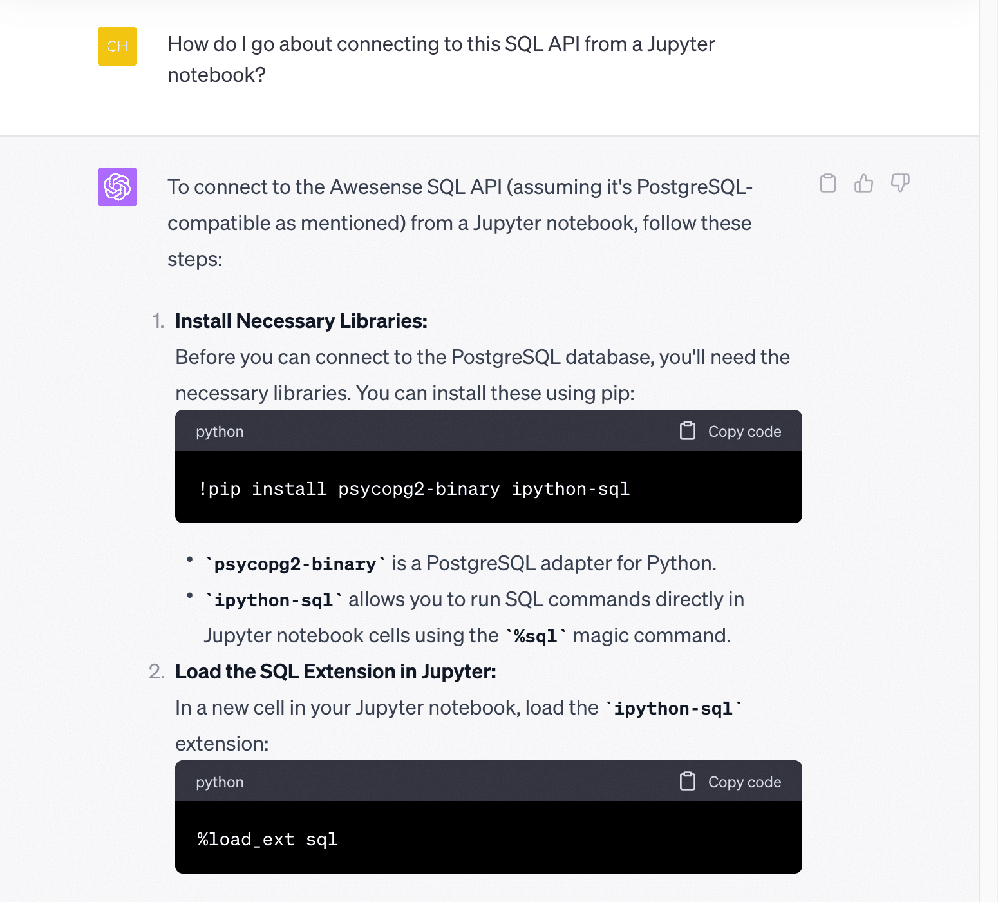Viewport: 998px width, 902px height.
Task: Click the python label above load_ext code
Action: tap(220, 782)
